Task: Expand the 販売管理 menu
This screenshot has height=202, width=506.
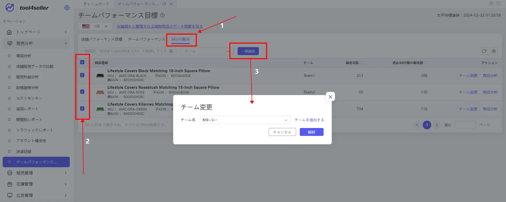Action: [x=66, y=173]
